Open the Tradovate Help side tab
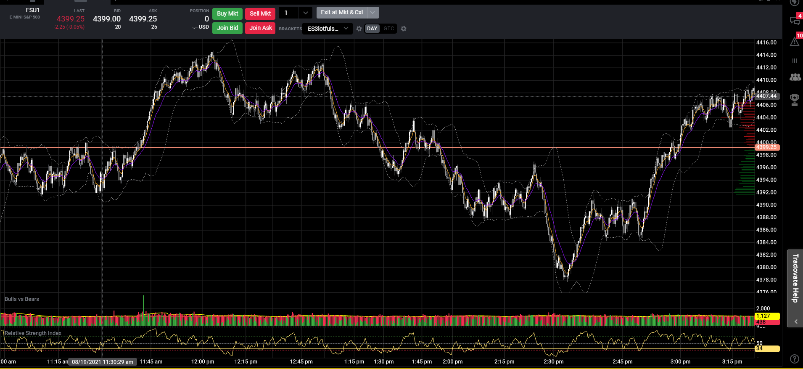The width and height of the screenshot is (803, 369). click(795, 279)
